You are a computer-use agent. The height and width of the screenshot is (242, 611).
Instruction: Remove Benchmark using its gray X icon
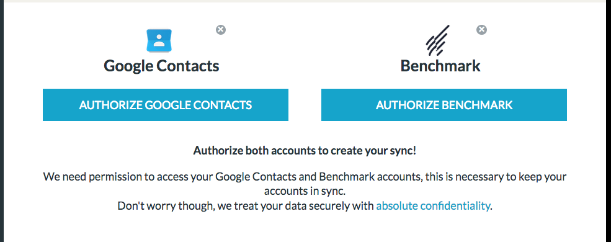point(481,30)
